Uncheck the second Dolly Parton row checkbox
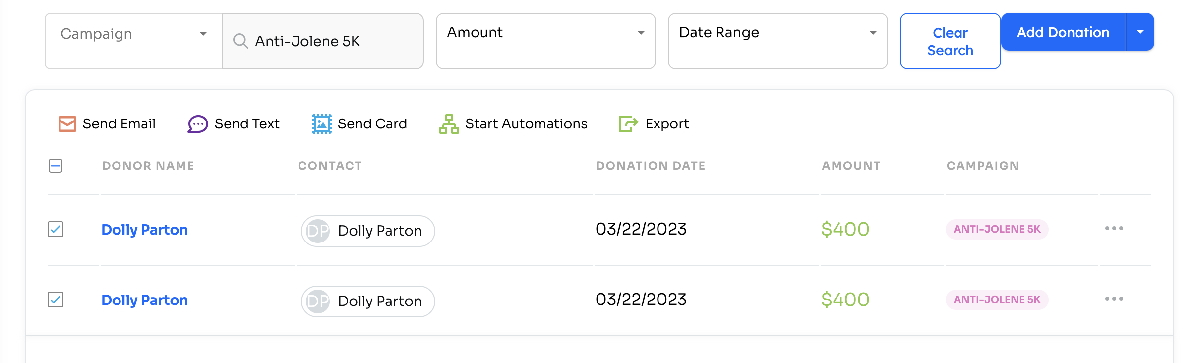Viewport: 1196px width, 363px height. pyautogui.click(x=56, y=300)
